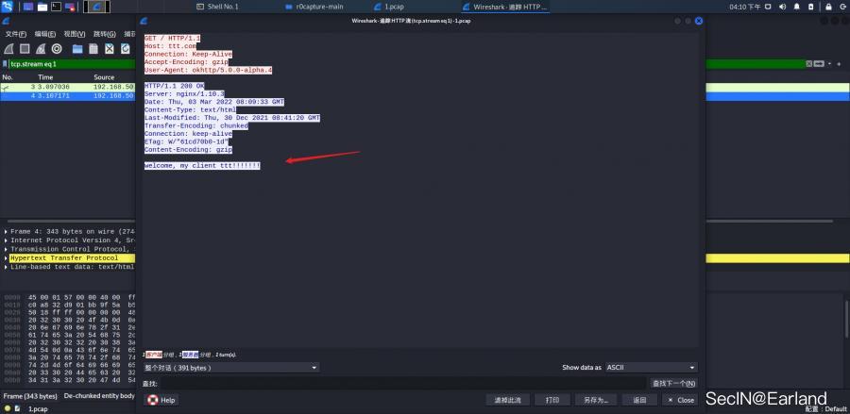Click the reload capture file icon

pos(127,48)
